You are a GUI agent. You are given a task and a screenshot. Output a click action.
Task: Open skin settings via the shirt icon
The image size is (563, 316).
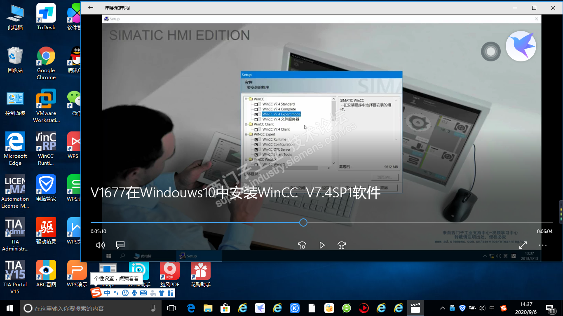(x=162, y=293)
